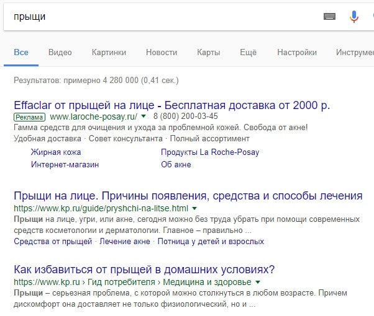Switch to the Картинки tab
The image size is (374, 316).
click(x=109, y=53)
